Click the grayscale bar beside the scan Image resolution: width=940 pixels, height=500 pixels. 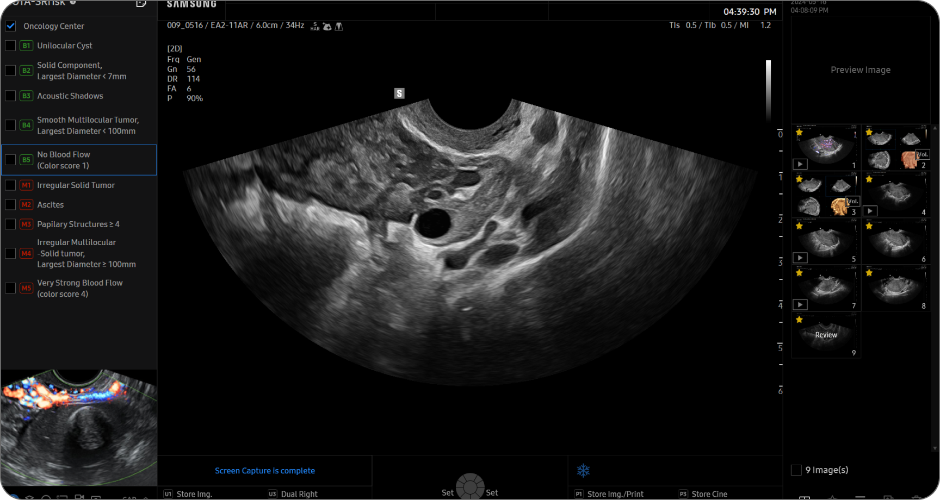768,90
